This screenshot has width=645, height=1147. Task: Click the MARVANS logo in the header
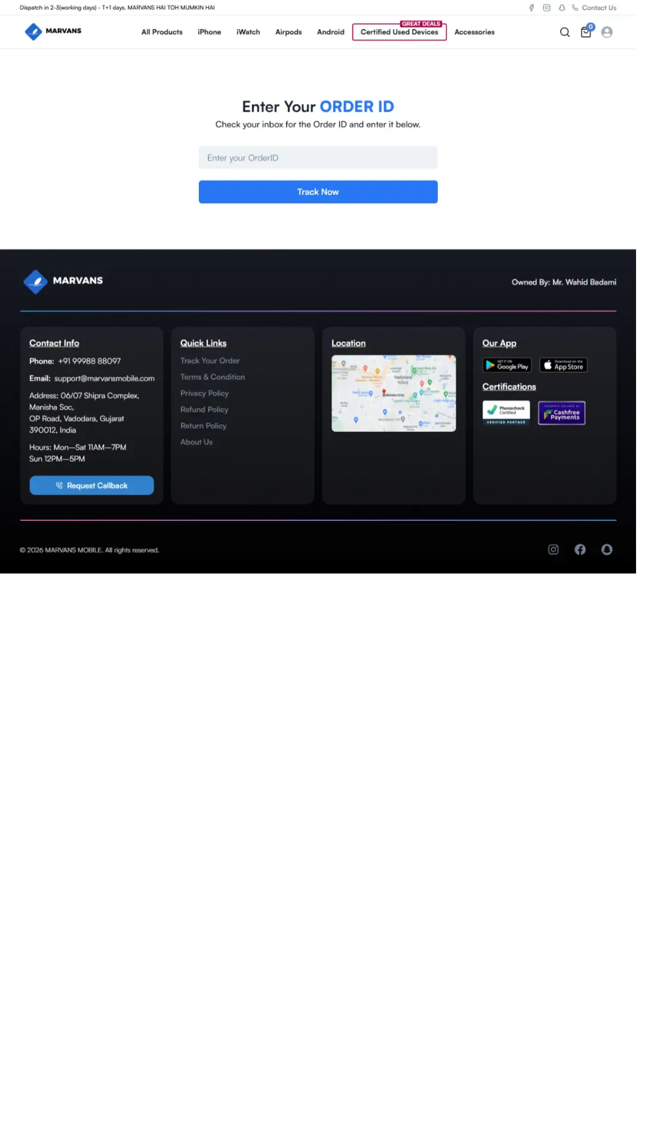coord(54,32)
